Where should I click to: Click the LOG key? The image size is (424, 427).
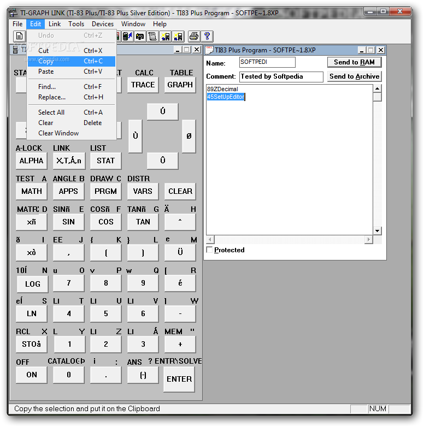pyautogui.click(x=32, y=284)
